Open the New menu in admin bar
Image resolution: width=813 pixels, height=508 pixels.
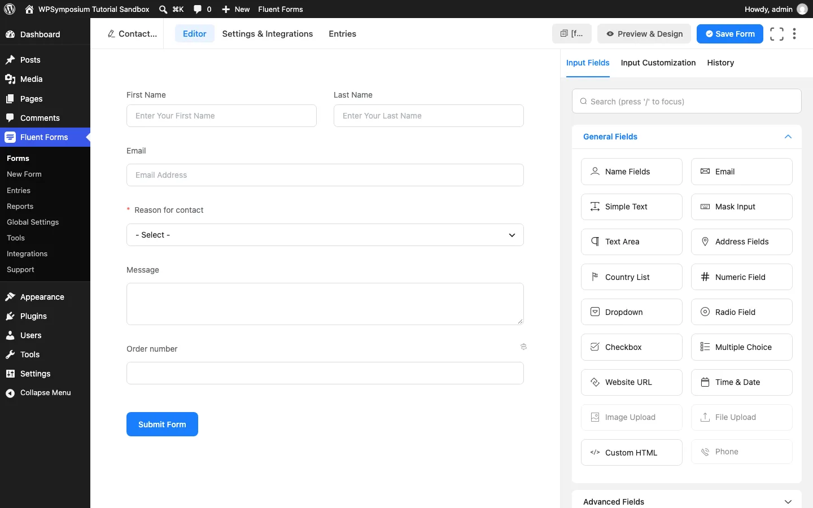pos(235,9)
